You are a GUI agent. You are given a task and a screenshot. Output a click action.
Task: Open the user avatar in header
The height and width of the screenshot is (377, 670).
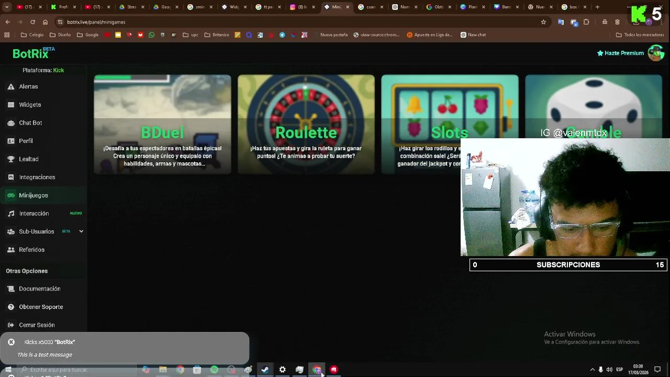coord(655,53)
